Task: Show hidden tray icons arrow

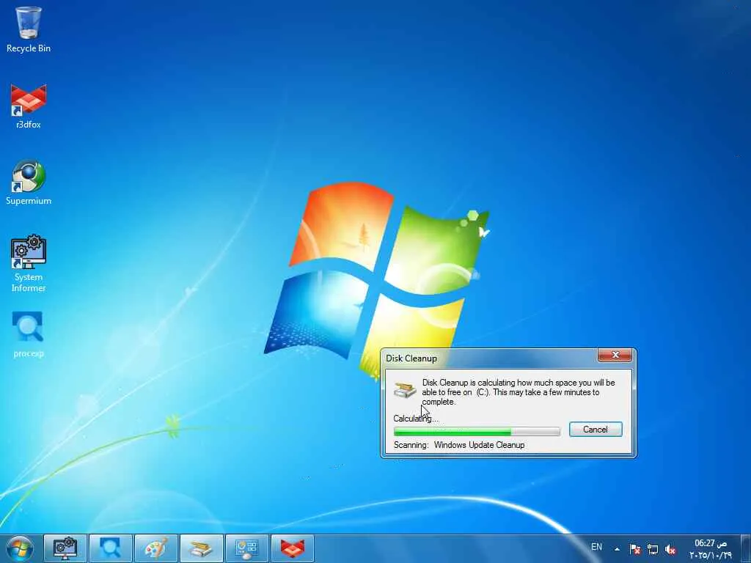Action: (x=617, y=549)
